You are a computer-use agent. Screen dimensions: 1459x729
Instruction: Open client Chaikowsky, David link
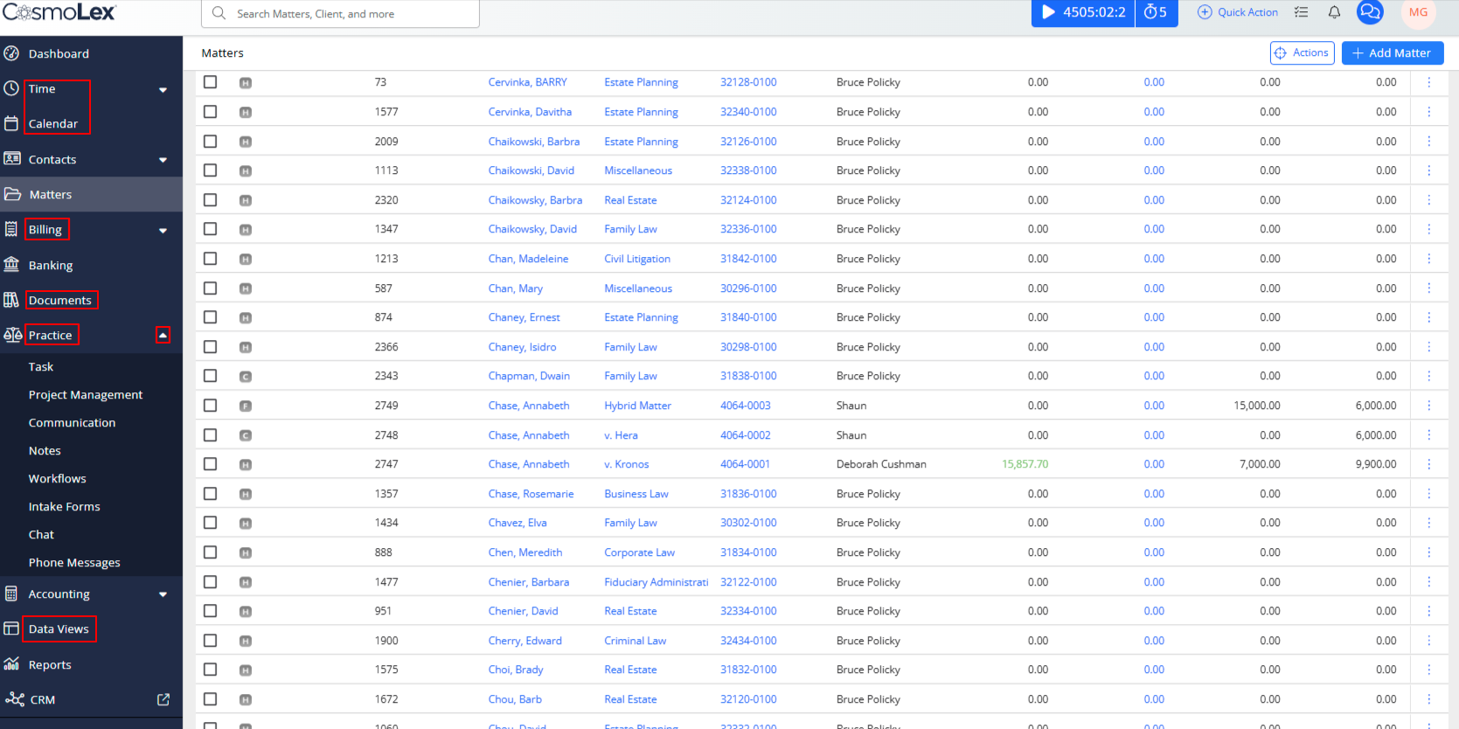(532, 229)
